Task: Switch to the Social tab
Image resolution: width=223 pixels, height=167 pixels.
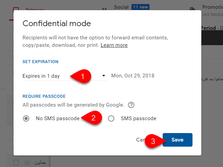Action: [121, 7]
